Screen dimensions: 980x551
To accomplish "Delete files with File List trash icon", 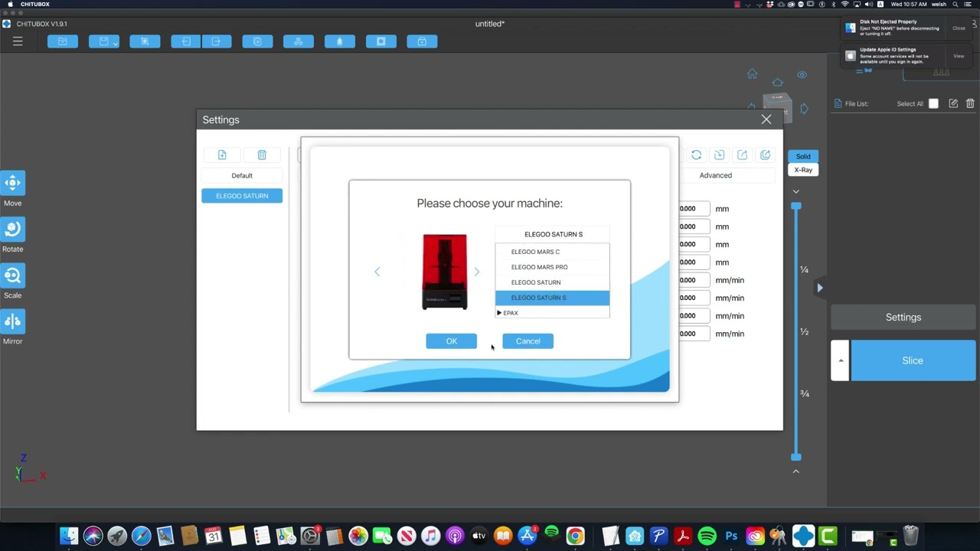I will tap(970, 103).
